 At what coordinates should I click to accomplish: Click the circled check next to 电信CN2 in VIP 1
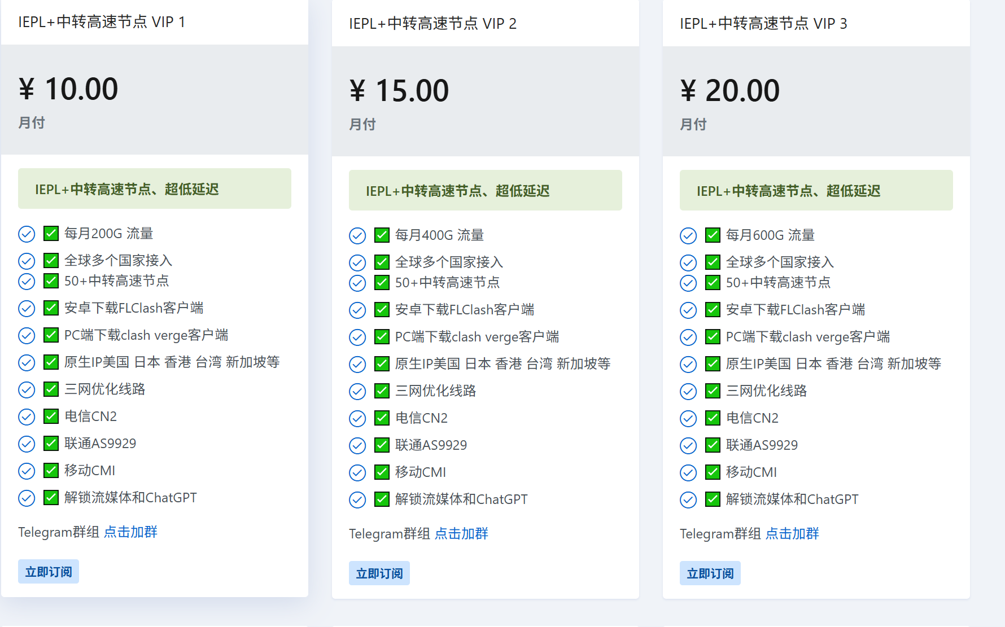pos(27,416)
